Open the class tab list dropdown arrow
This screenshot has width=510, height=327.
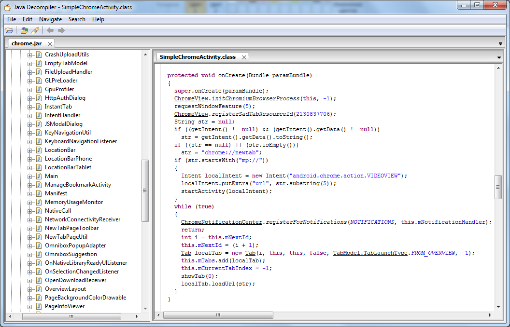[499, 57]
